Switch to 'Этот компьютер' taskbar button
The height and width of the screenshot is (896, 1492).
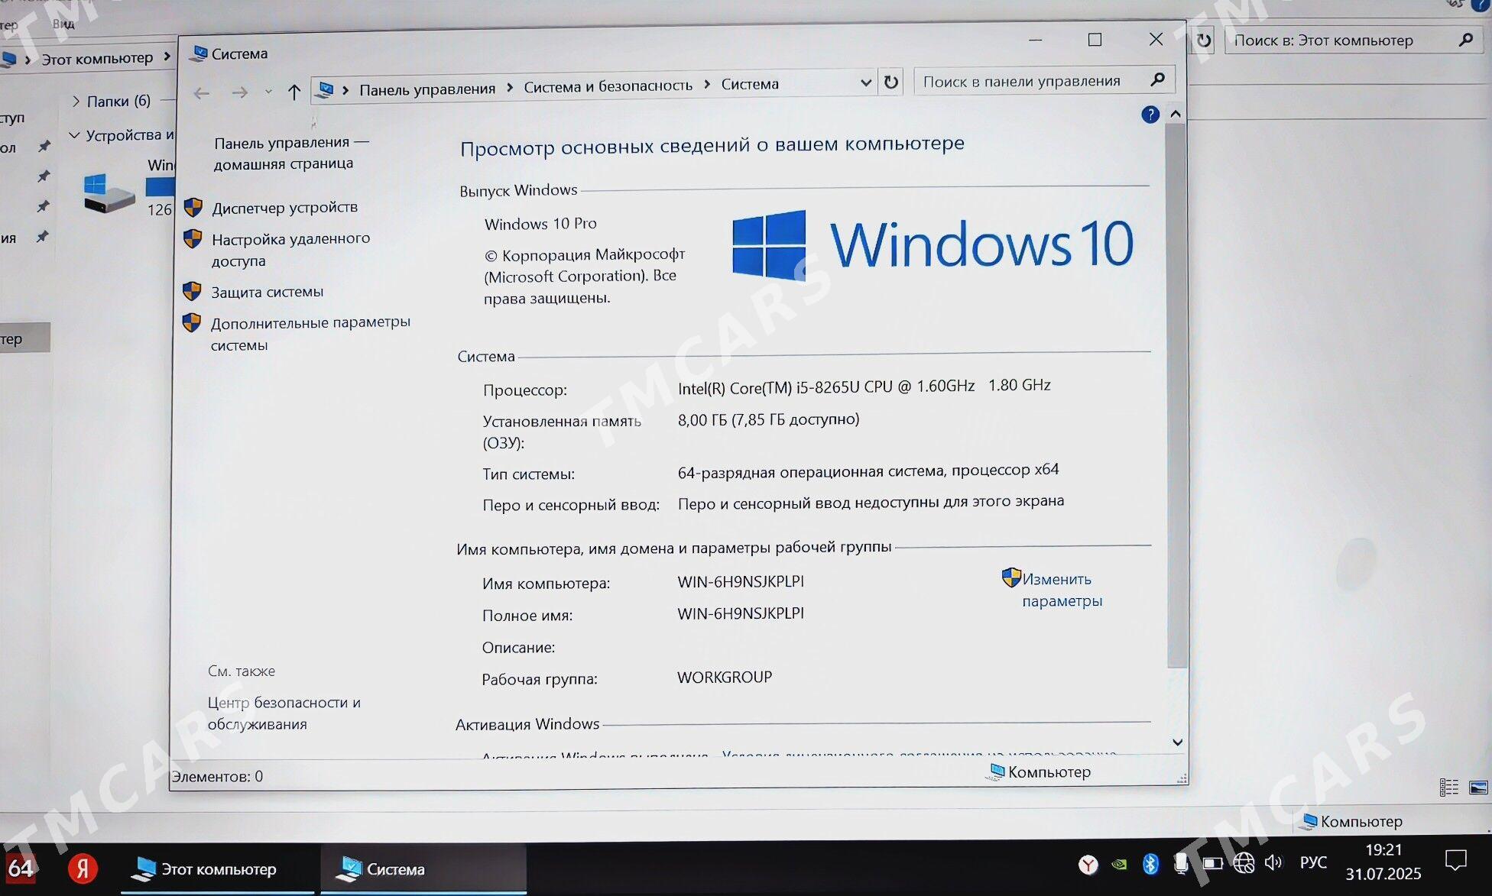tap(217, 869)
